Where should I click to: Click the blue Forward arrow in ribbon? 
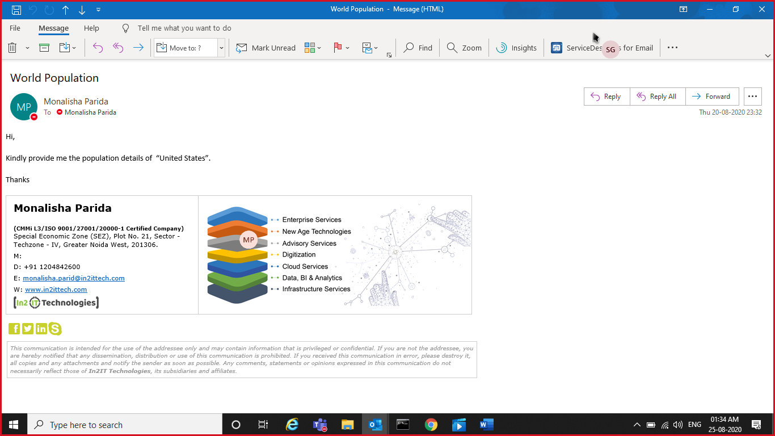[138, 48]
